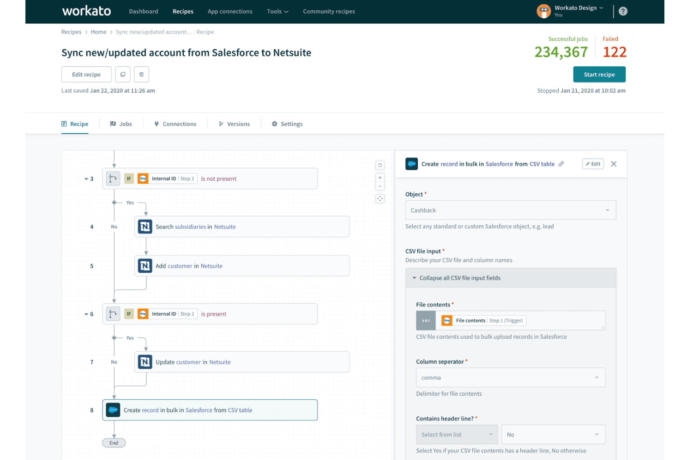Open the Tools dropdown menu
This screenshot has width=690, height=460.
pos(277,11)
